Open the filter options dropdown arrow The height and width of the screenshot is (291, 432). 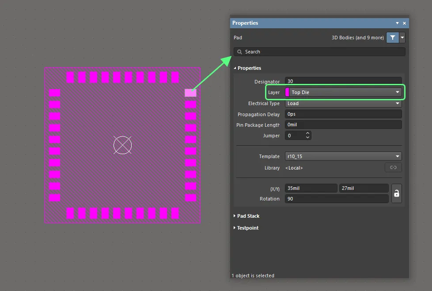(402, 38)
